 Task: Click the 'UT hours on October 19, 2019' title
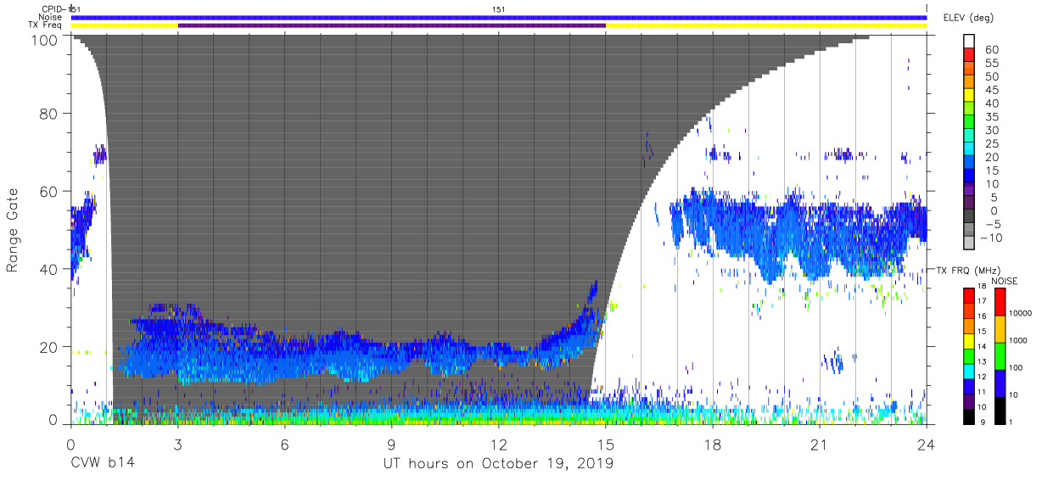point(499,464)
